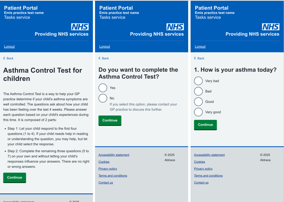This screenshot has height=202, width=284.
Task: Choose 'Bad' asthma answer
Action: (x=198, y=91)
